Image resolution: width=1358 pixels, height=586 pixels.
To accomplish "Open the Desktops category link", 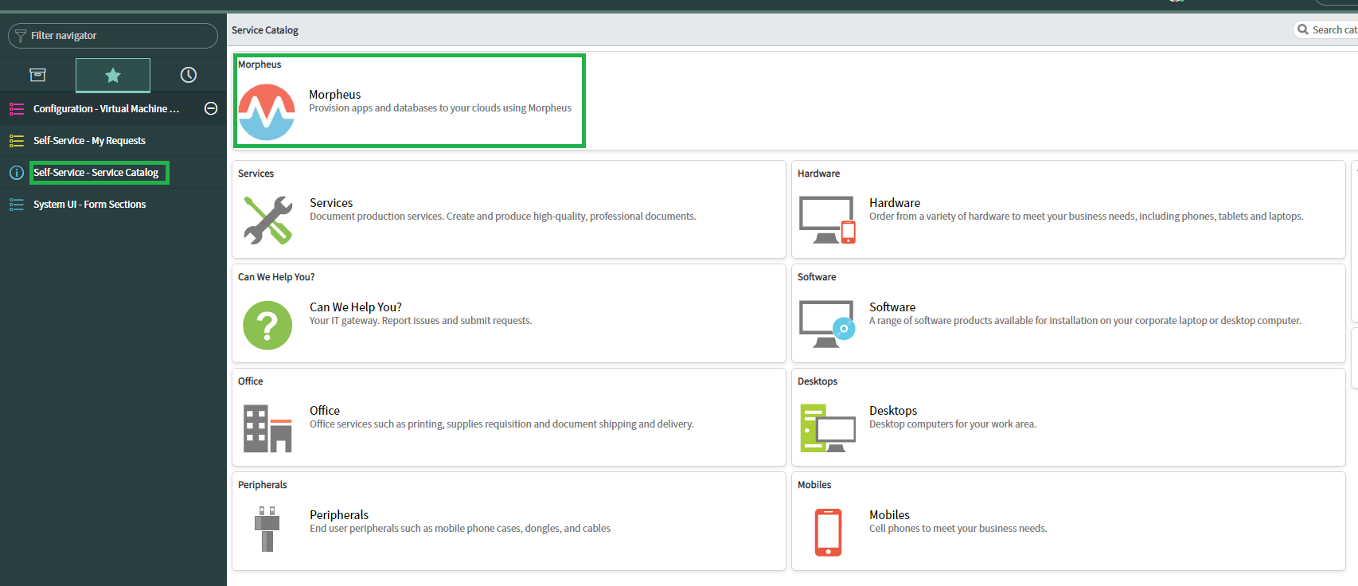I will point(893,411).
